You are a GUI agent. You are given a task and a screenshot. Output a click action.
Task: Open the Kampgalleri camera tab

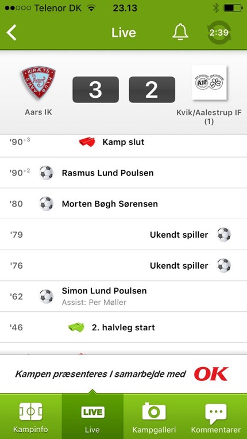154,417
